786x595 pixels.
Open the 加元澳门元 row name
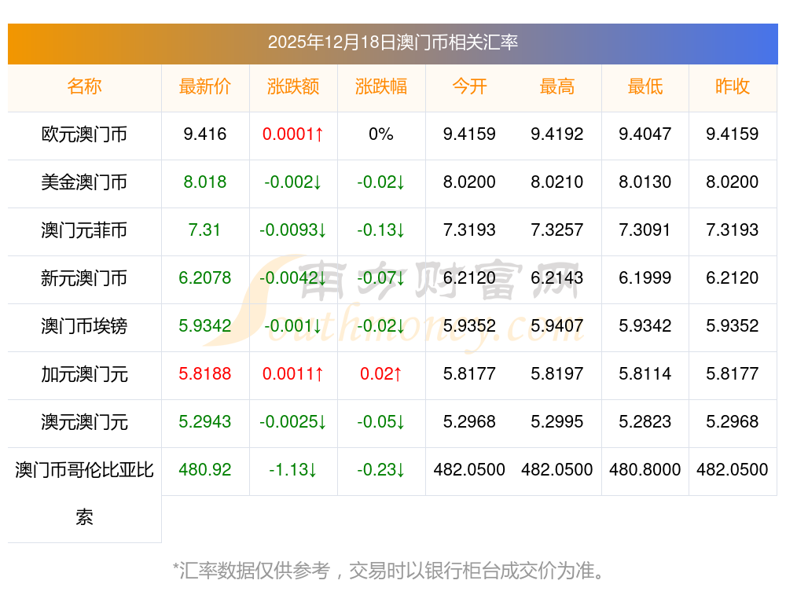[x=84, y=374]
